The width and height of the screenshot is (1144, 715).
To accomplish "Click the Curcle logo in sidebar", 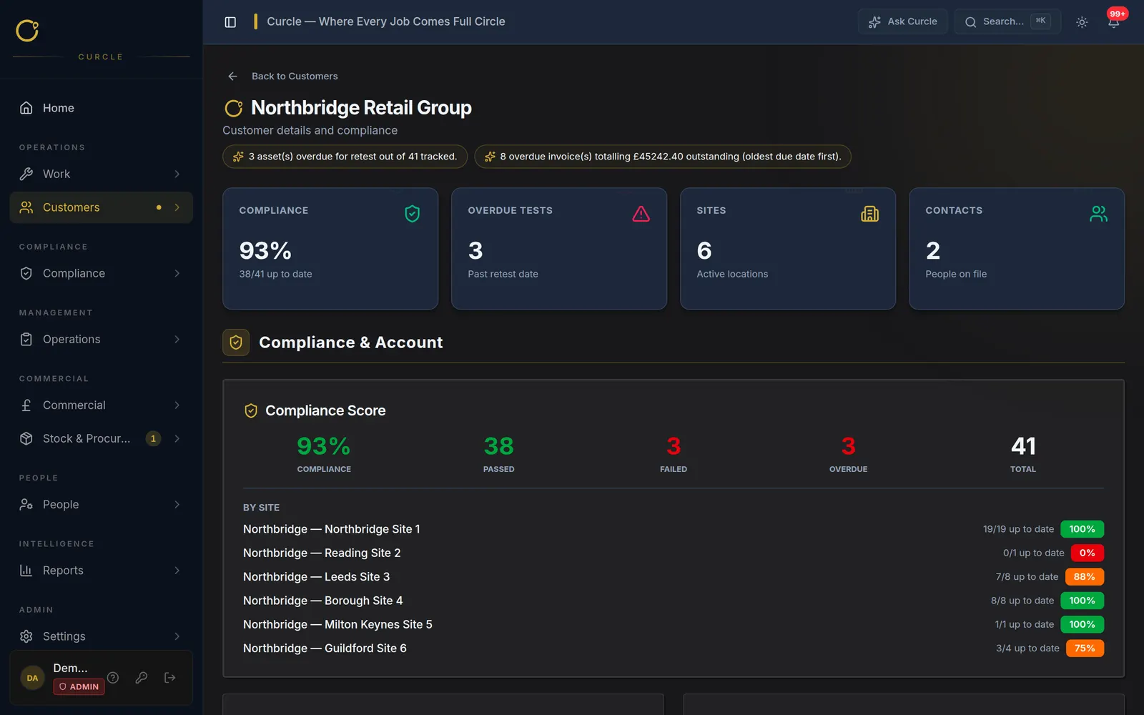I will [x=27, y=31].
